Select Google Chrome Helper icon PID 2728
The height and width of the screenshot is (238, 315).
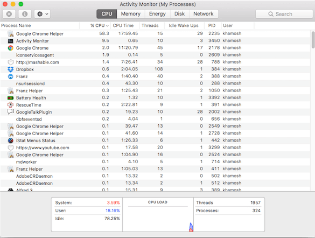(x=10, y=134)
